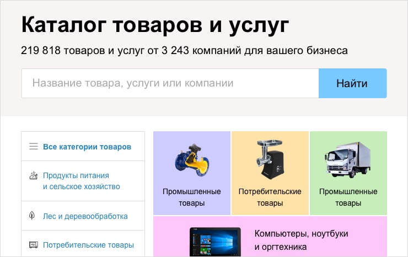The height and width of the screenshot is (257, 408).
Task: Click the 219 818 товаров и услуг subtitle
Action: (x=184, y=51)
